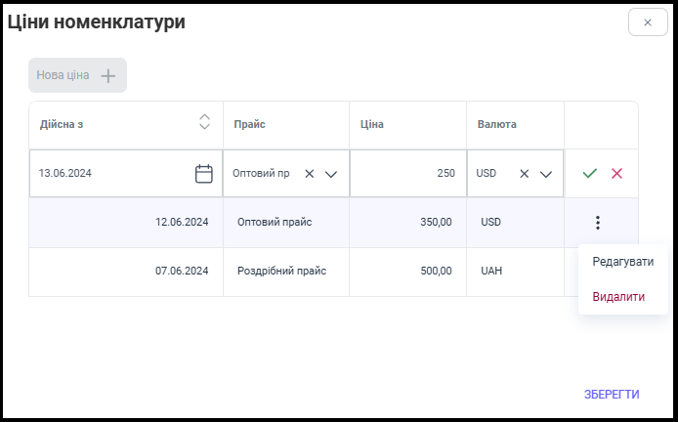The width and height of the screenshot is (678, 422).
Task: Select the Роздрібний прайс row
Action: [296, 272]
